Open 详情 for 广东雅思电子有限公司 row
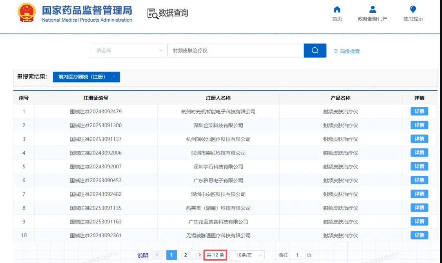The image size is (442, 263). (x=419, y=180)
